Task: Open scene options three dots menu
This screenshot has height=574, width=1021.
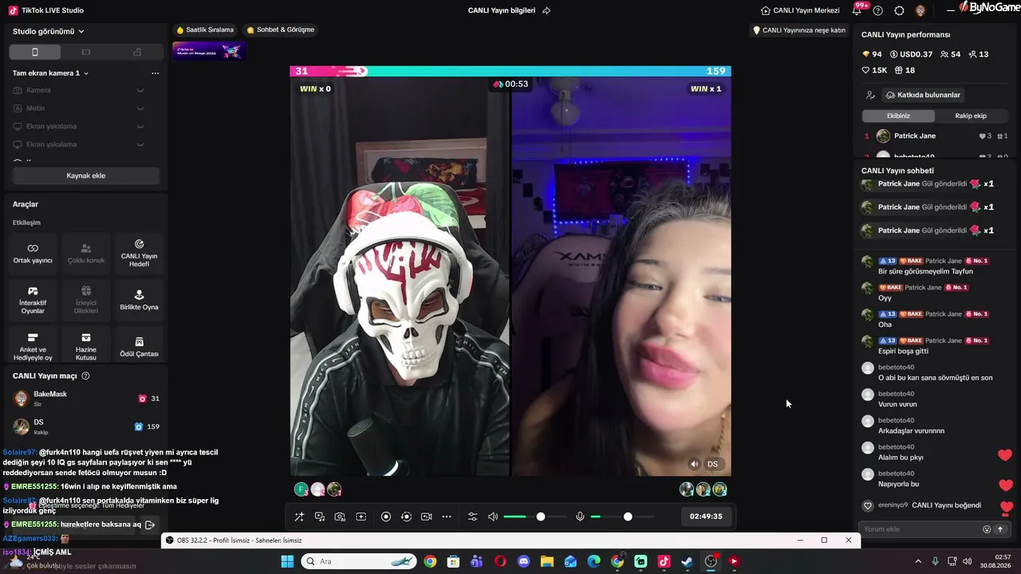Action: pyautogui.click(x=155, y=73)
